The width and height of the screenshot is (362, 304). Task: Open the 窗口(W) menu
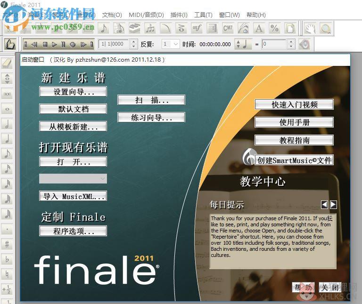(229, 15)
